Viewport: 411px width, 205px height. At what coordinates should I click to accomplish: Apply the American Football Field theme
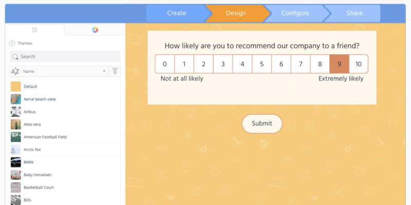(x=45, y=137)
